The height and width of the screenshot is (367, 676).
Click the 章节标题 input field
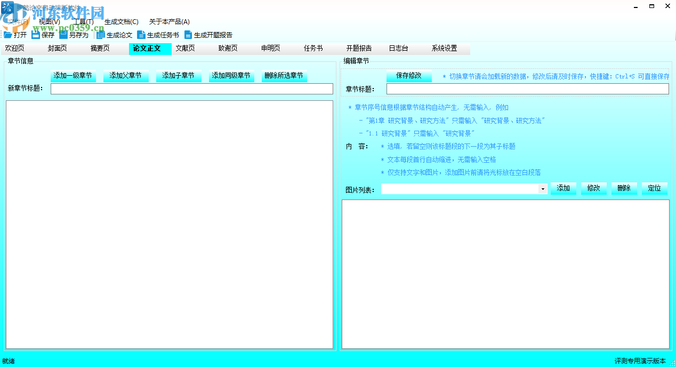coord(526,89)
